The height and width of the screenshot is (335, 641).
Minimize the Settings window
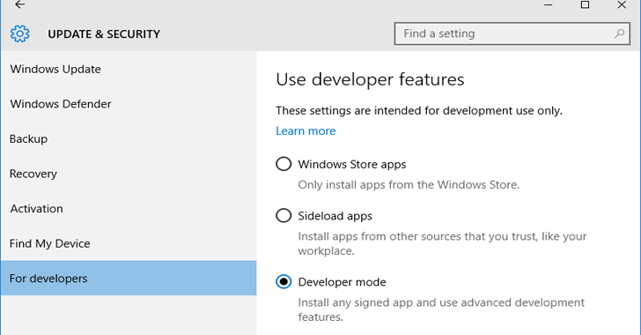pyautogui.click(x=549, y=5)
